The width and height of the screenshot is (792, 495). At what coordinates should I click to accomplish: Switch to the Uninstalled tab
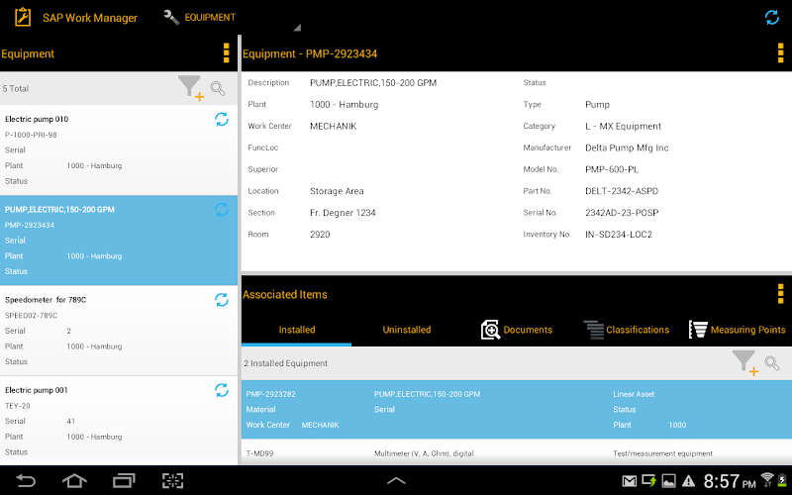407,330
